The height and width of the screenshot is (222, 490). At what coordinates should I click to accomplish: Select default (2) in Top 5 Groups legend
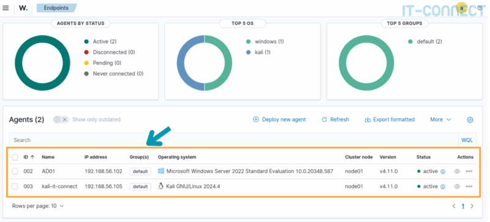tap(425, 42)
